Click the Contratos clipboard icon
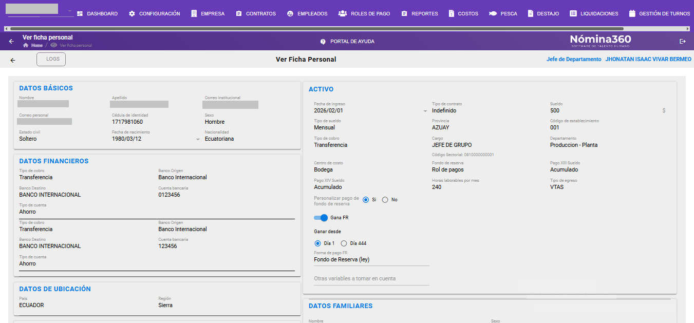Image resolution: width=694 pixels, height=323 pixels. [x=239, y=14]
